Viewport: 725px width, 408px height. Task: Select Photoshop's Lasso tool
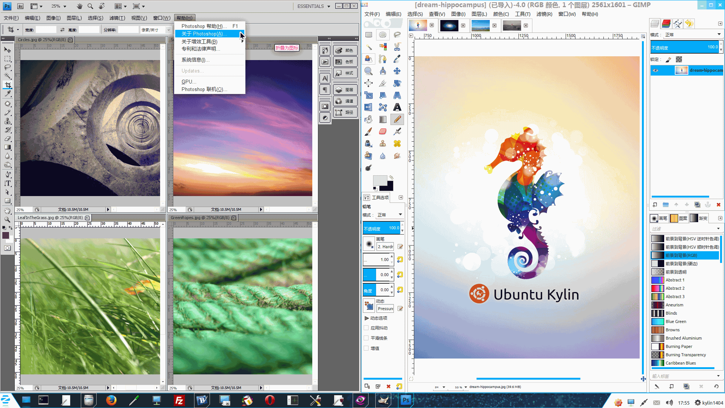8,67
